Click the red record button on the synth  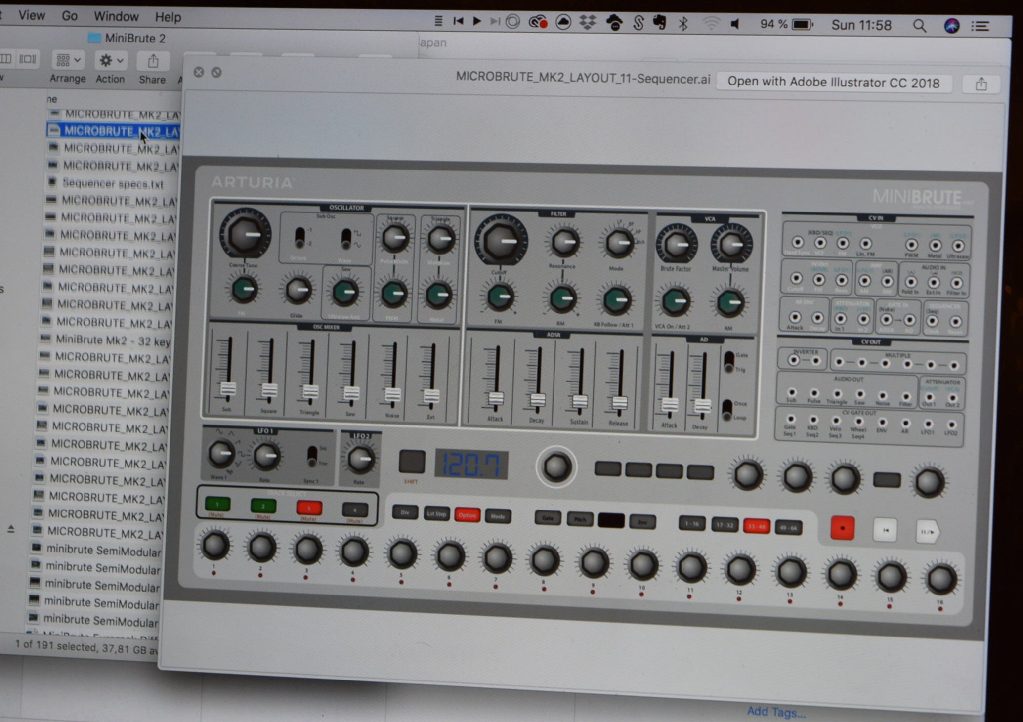click(842, 527)
